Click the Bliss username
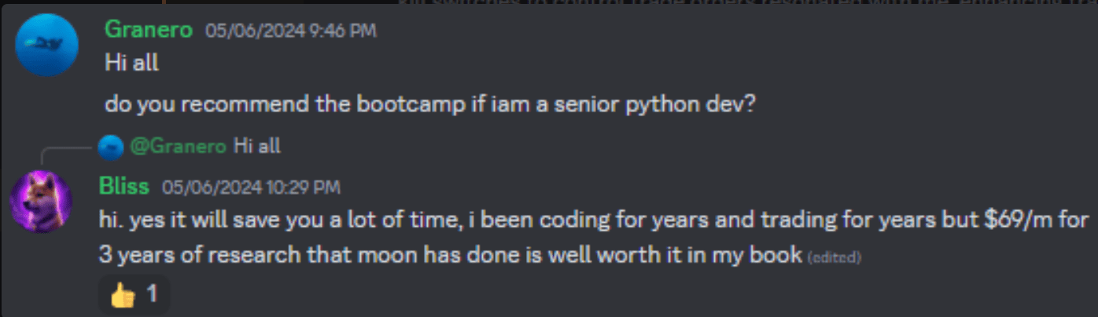This screenshot has width=1098, height=317. tap(125, 187)
